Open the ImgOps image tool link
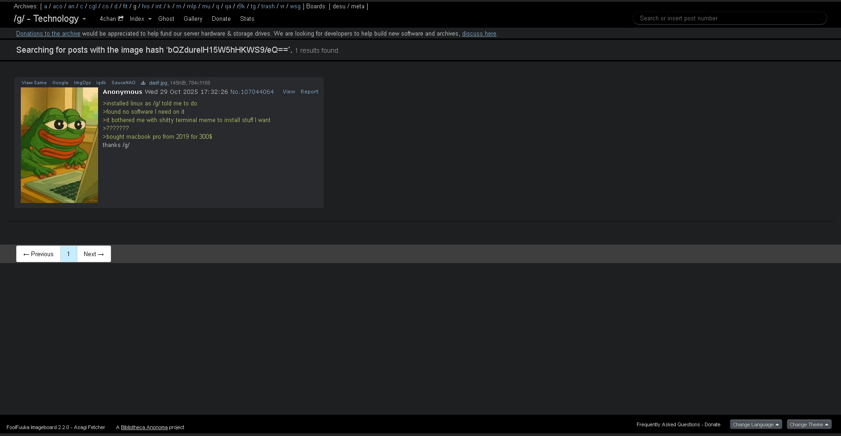 [82, 83]
